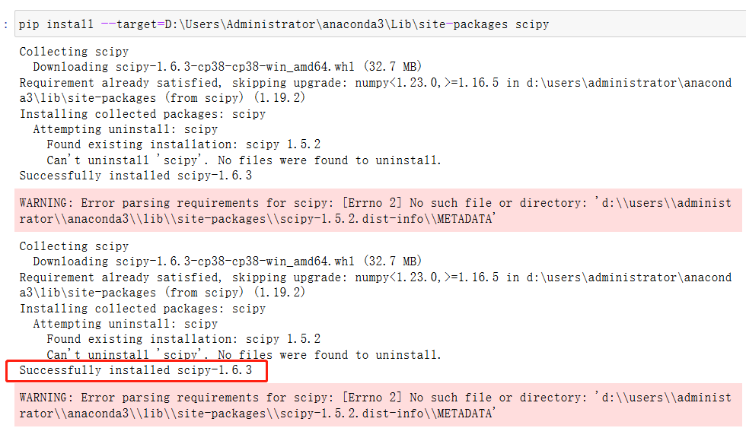Click the first pink WARNING error parsing block
Image resolution: width=746 pixels, height=428 pixels.
(x=378, y=211)
